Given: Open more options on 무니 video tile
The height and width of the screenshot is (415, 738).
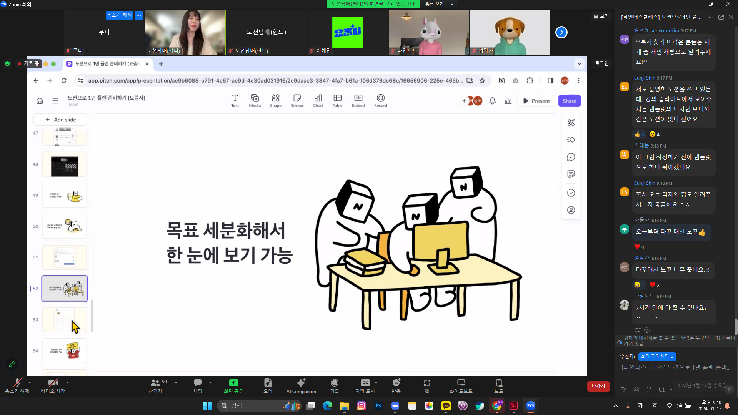Looking at the screenshot, I should [139, 15].
